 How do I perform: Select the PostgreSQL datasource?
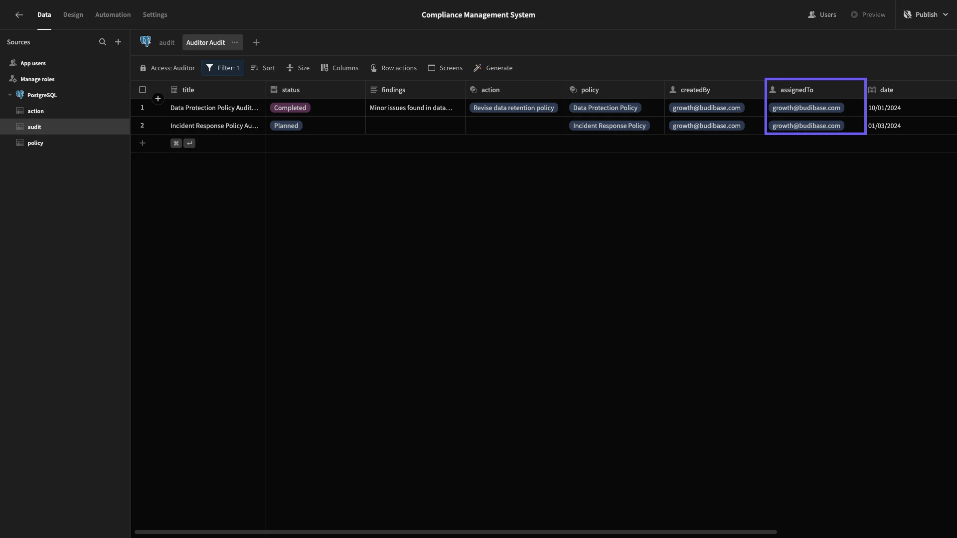click(42, 95)
